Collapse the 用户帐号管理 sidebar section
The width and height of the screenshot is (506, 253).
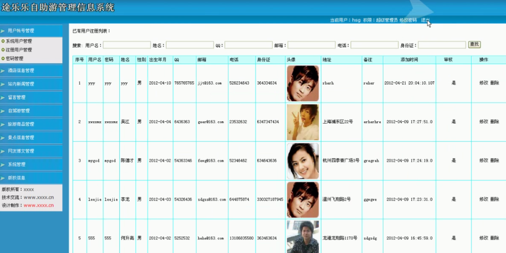pyautogui.click(x=20, y=31)
